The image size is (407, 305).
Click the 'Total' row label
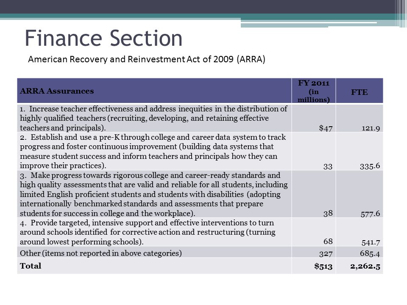[31, 266]
